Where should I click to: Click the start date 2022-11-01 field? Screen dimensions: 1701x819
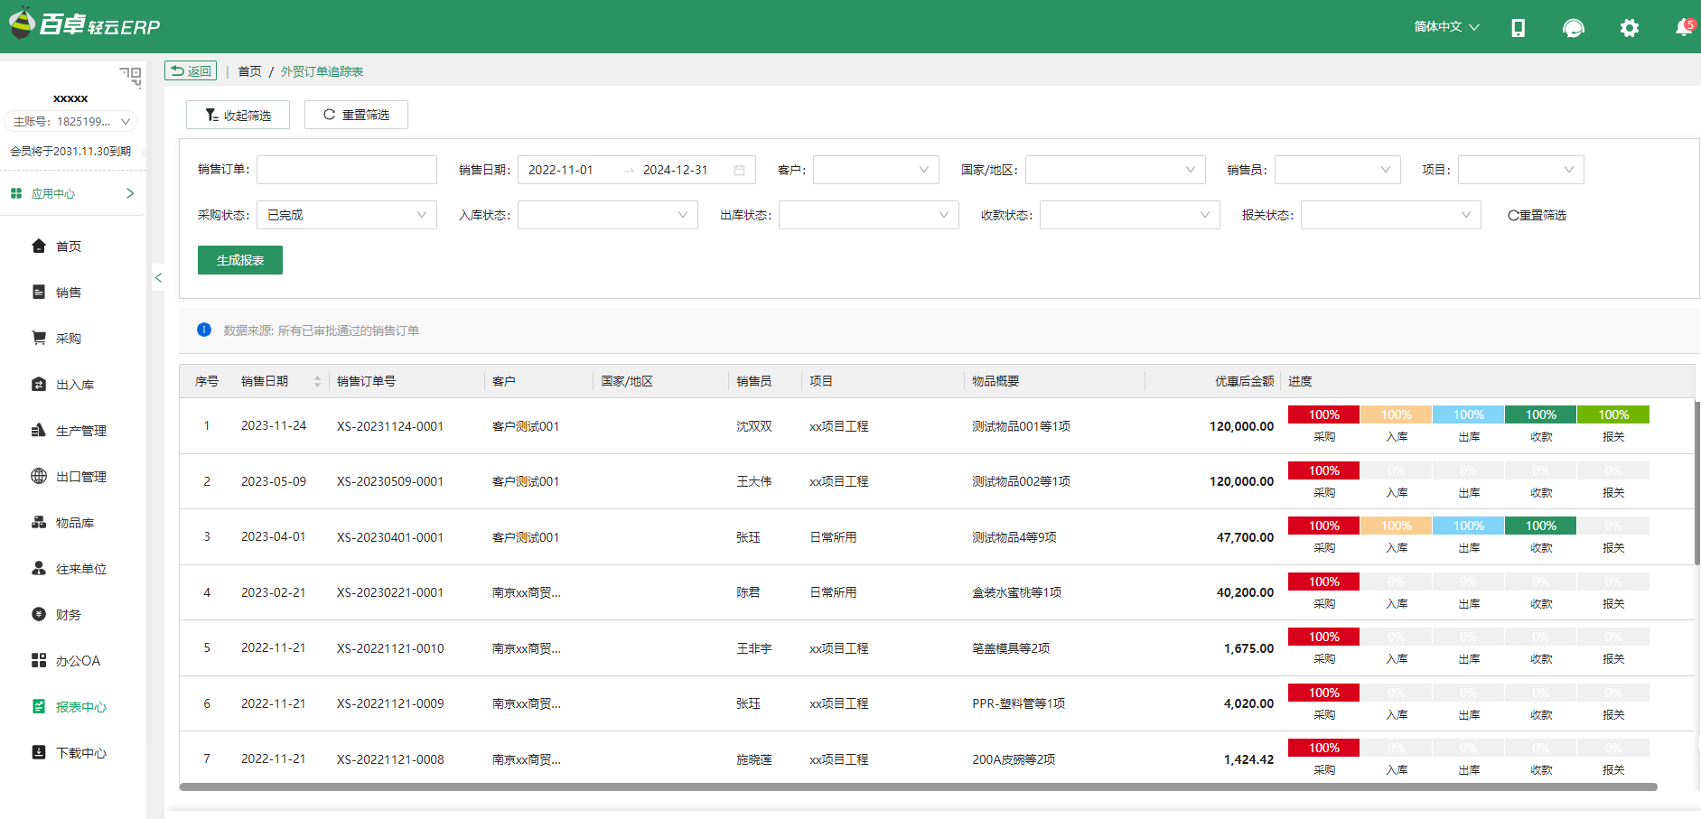(569, 170)
